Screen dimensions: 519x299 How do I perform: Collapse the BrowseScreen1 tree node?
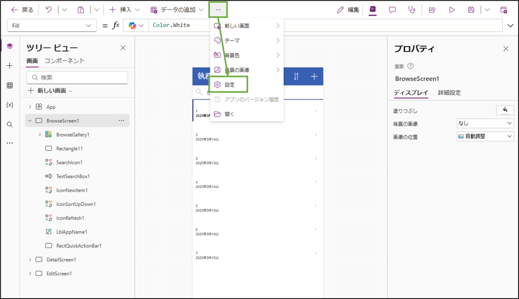pos(30,121)
